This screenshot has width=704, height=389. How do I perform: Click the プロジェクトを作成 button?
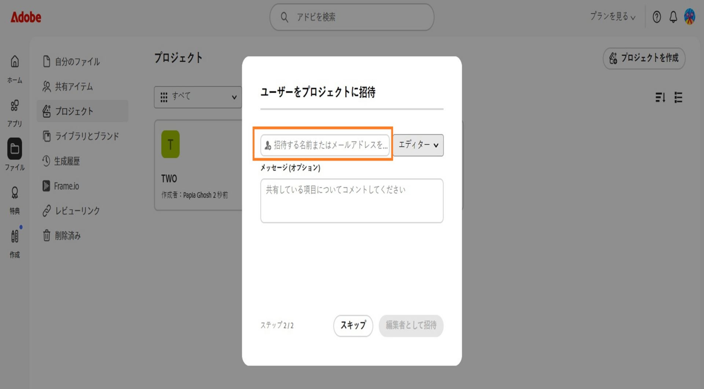click(x=644, y=58)
